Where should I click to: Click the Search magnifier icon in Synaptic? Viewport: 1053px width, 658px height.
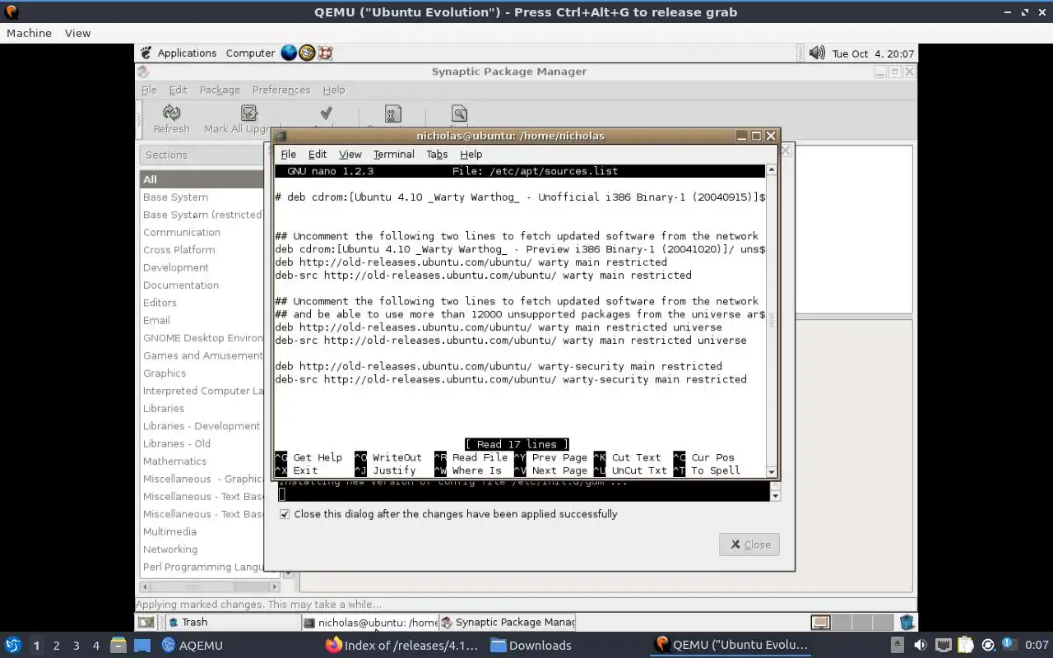pos(459,114)
